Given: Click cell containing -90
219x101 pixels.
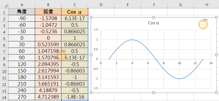Looking at the screenshot, I should pyautogui.click(x=22, y=18).
